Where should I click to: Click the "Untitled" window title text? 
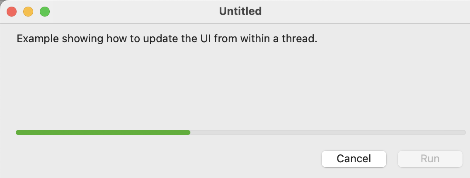click(240, 11)
